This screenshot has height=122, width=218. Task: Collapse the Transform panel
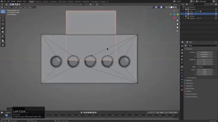pos(189,49)
